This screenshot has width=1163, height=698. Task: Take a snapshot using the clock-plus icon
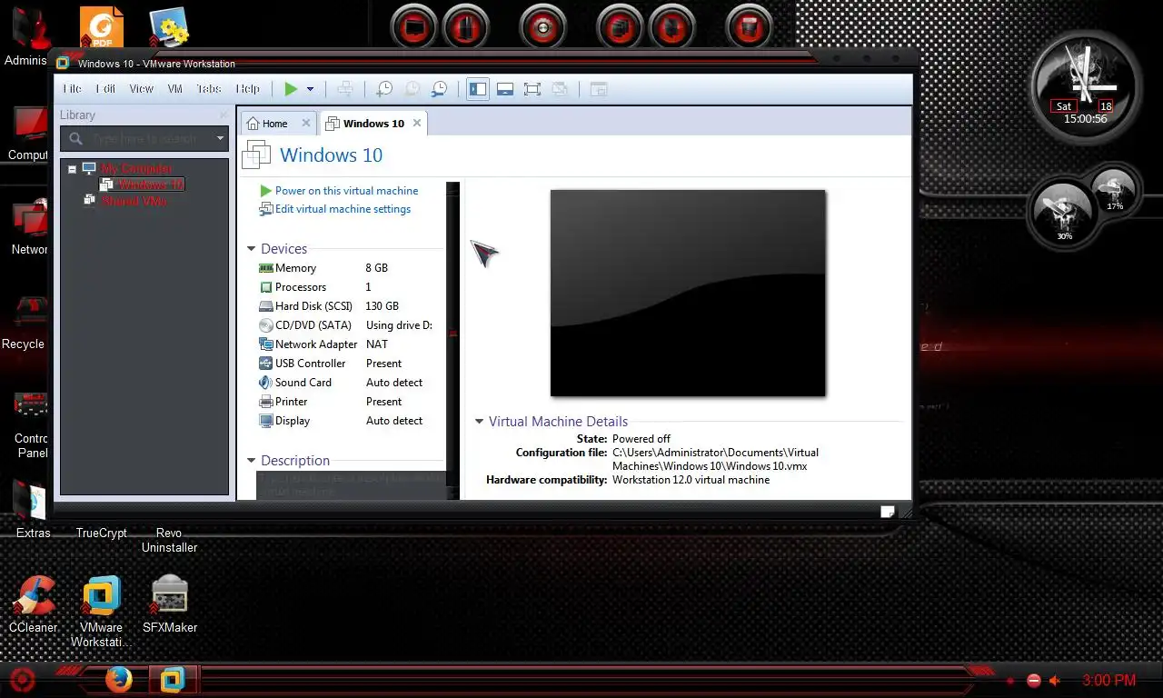pos(384,89)
